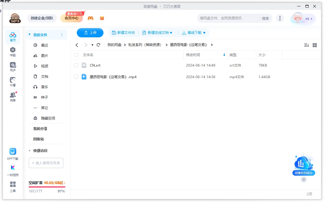Click the 大小 column header
The width and height of the screenshot is (324, 202).
click(x=262, y=55)
